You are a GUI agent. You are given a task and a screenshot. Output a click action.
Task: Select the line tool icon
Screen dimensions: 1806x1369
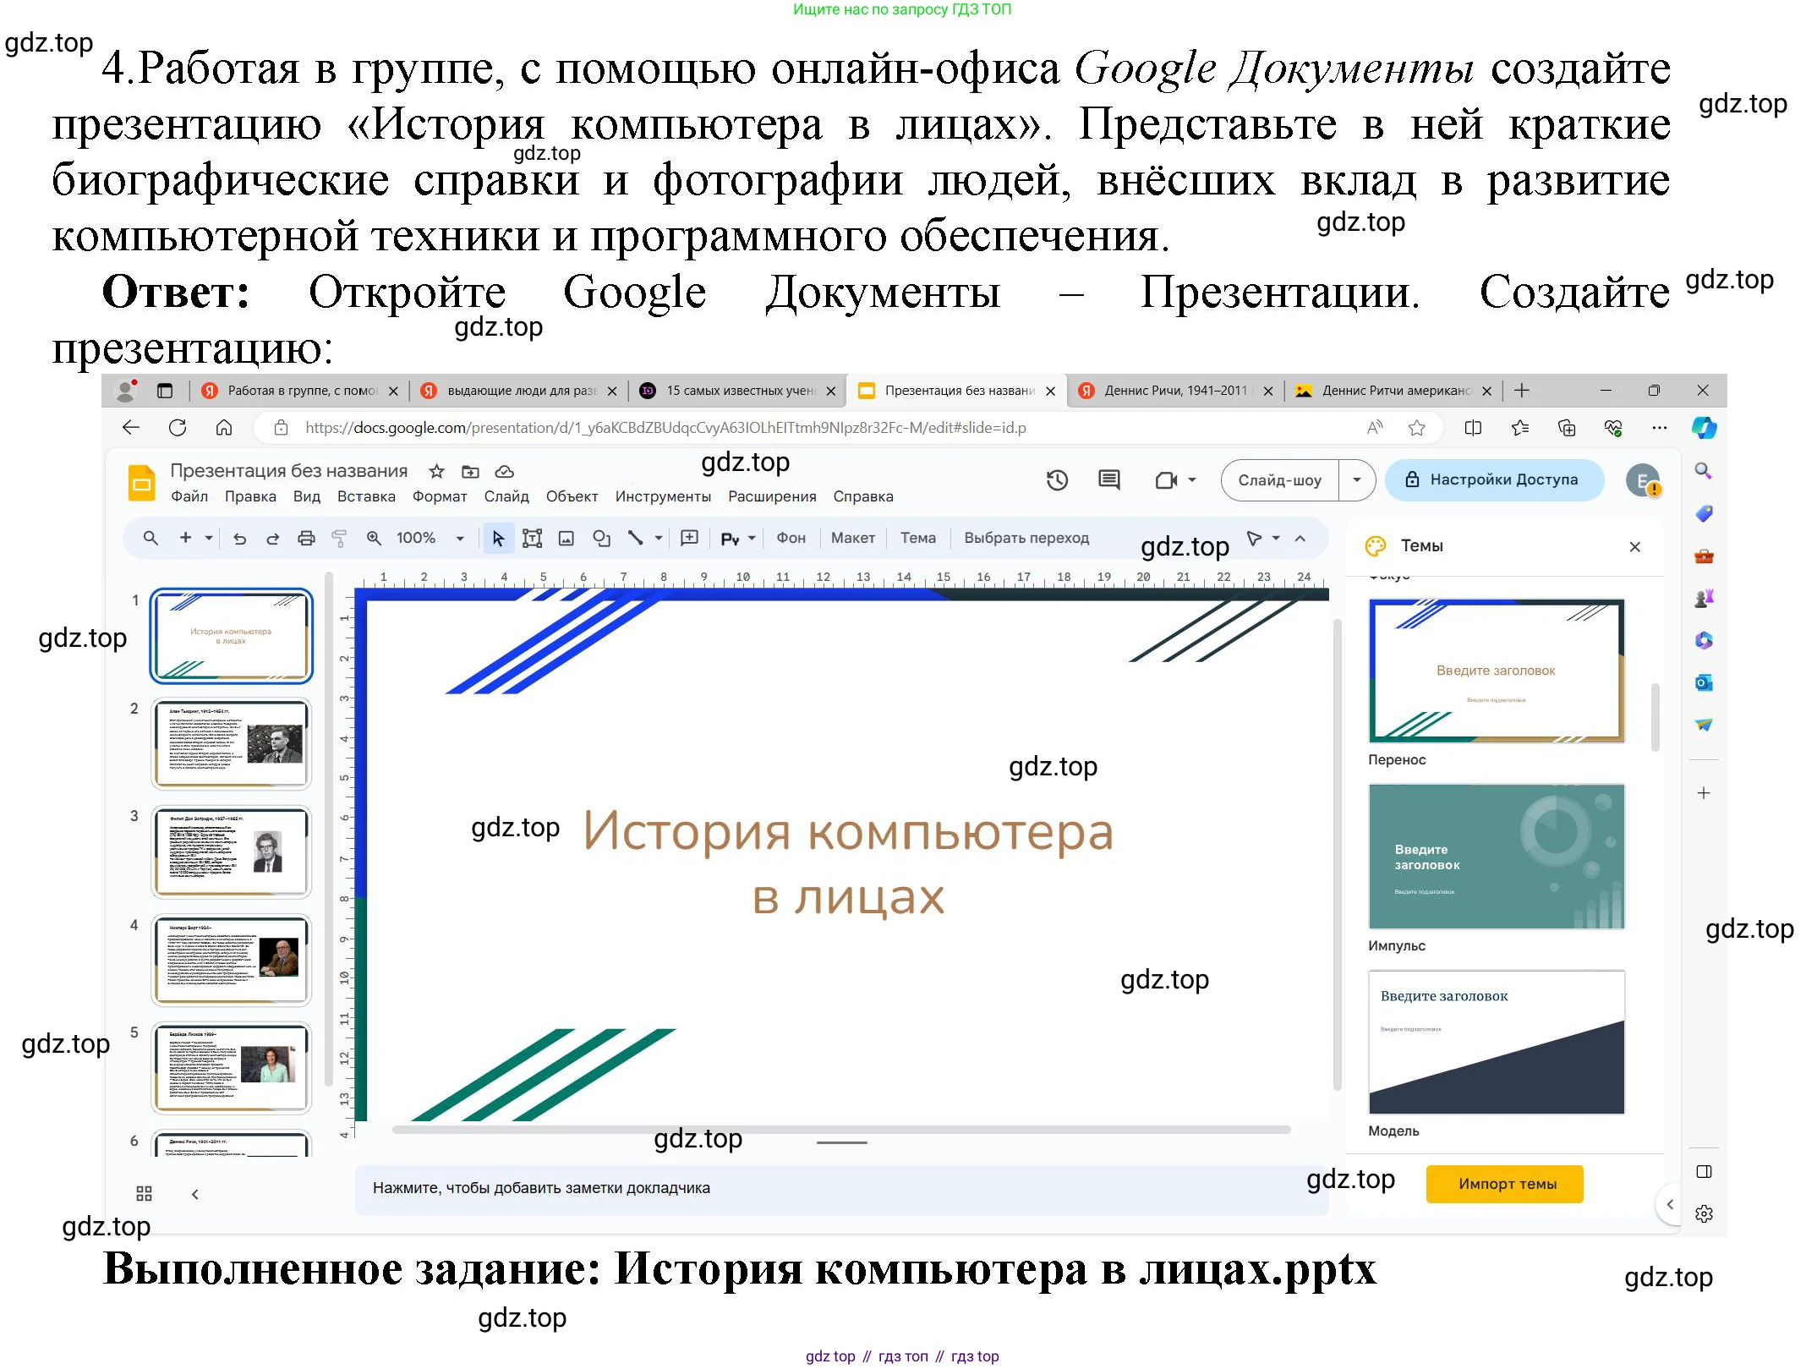(635, 539)
